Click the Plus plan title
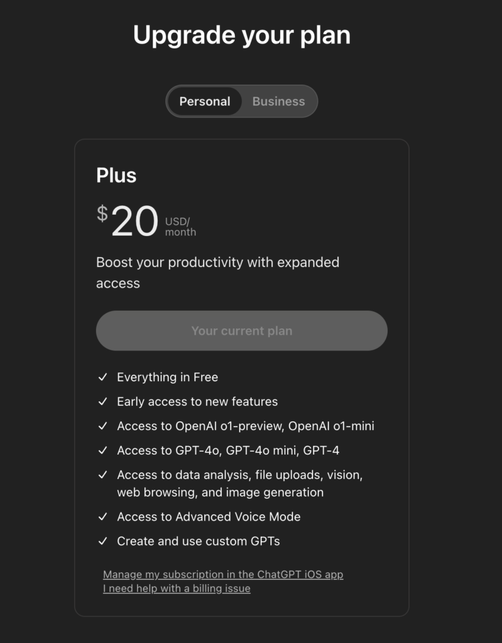 116,175
